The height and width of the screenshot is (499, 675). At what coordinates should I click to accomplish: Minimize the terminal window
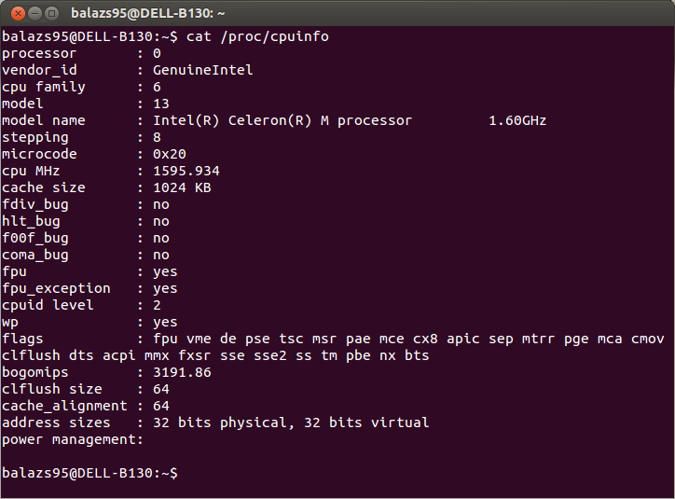[x=34, y=14]
